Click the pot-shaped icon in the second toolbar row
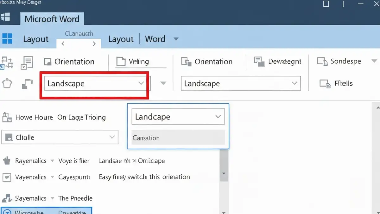 click(x=7, y=84)
